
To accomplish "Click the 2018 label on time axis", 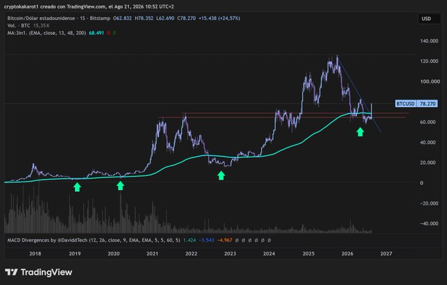I will 35,253.
